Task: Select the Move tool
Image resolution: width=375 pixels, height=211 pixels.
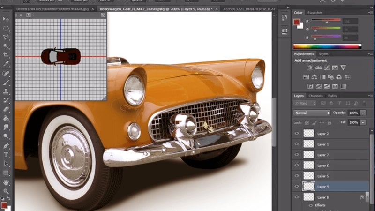Action: coord(6,19)
